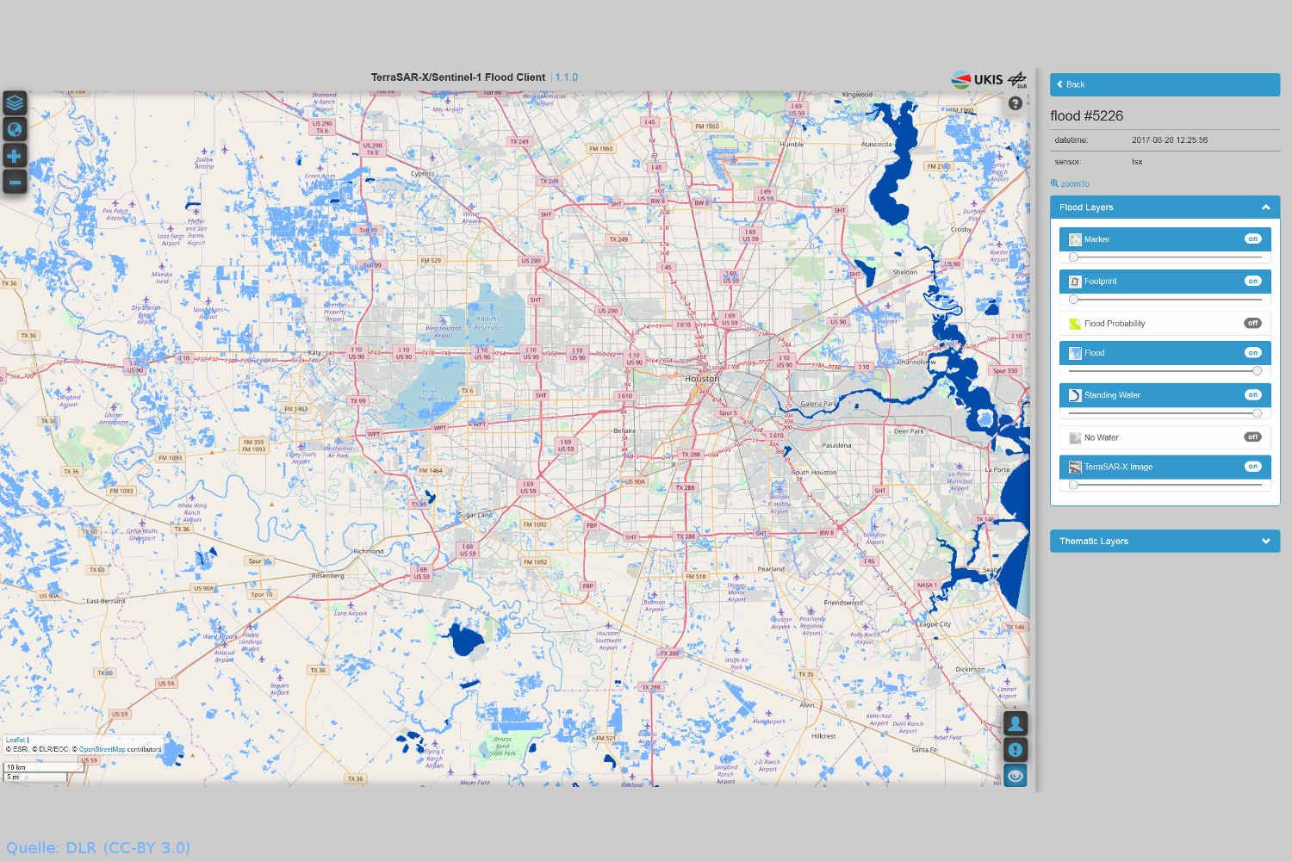Toggle the eye visibility icon on map
This screenshot has width=1292, height=861.
1016,776
